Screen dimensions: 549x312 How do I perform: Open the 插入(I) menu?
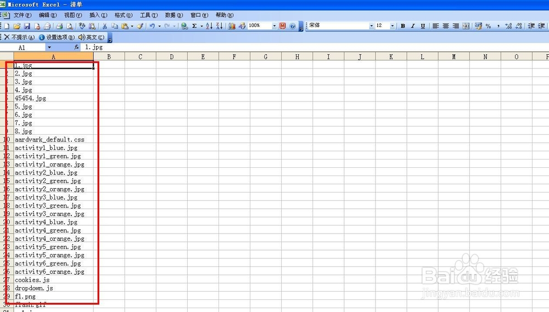click(98, 15)
